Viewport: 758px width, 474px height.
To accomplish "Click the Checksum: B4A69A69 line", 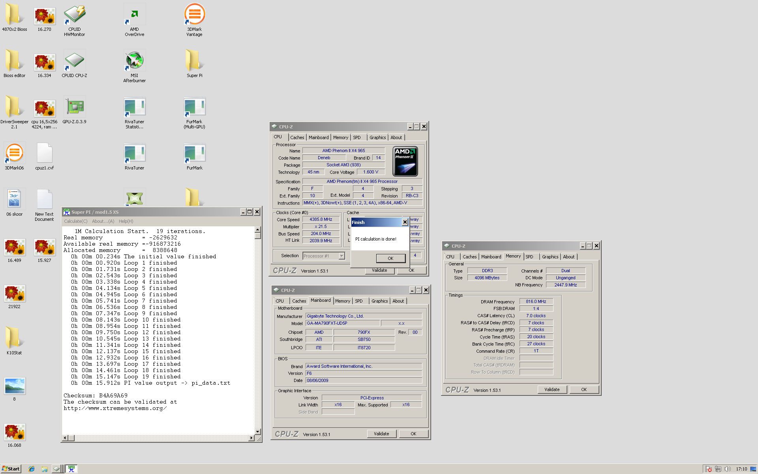I will (x=96, y=396).
